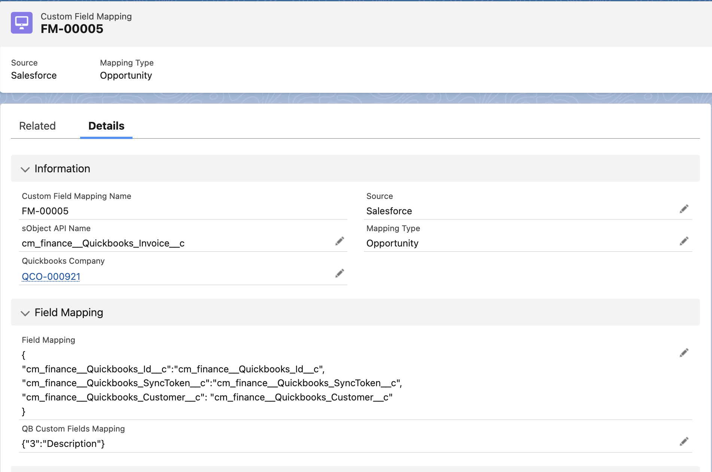This screenshot has height=472, width=712.
Task: Click the Custom Field Mapping Name value FM-00005
Action: pyautogui.click(x=45, y=211)
